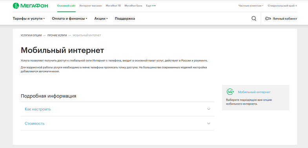Open the search magnifier icon
308x148 pixels.
[254, 18]
